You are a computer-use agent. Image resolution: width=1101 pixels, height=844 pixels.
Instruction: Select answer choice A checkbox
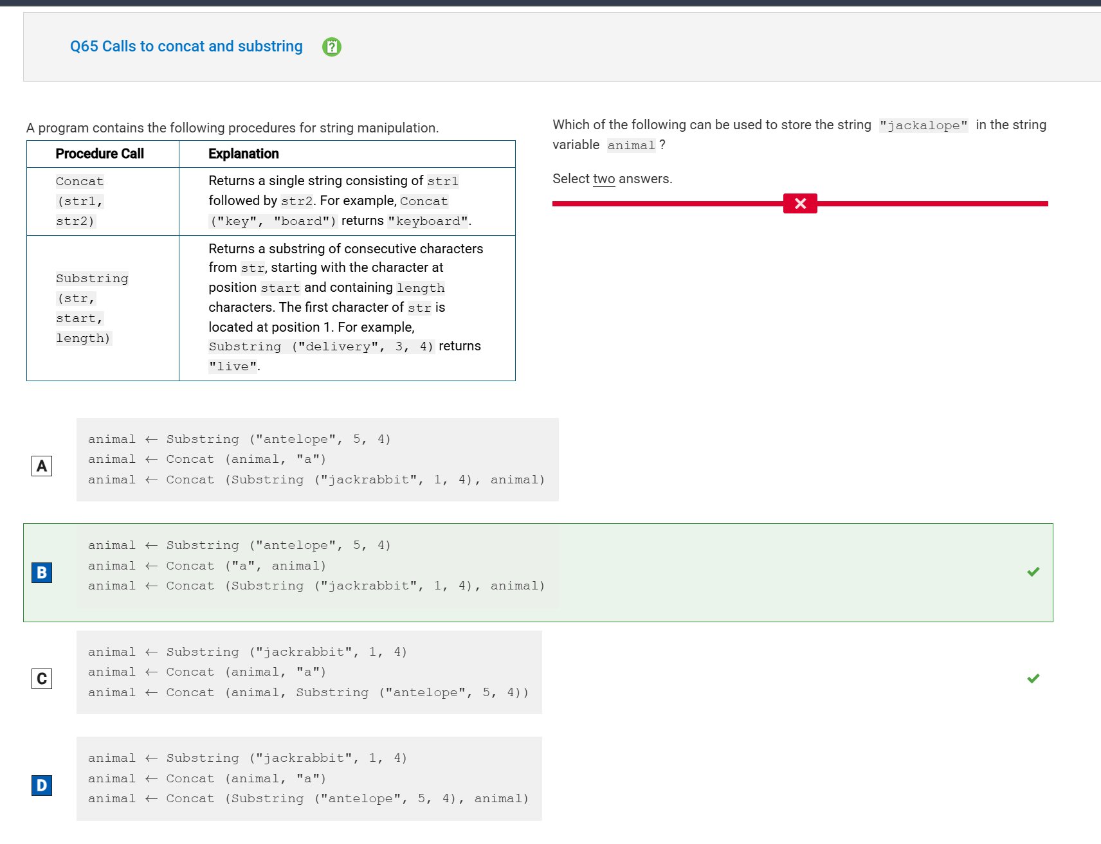42,466
